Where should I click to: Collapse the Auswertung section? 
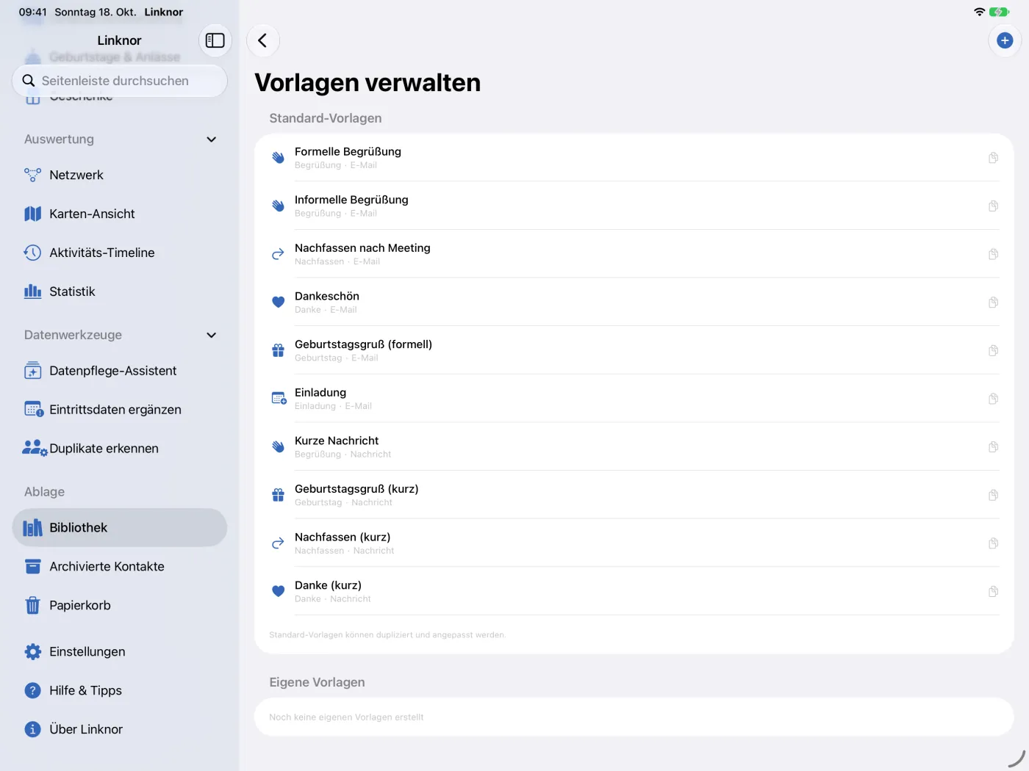pyautogui.click(x=212, y=140)
